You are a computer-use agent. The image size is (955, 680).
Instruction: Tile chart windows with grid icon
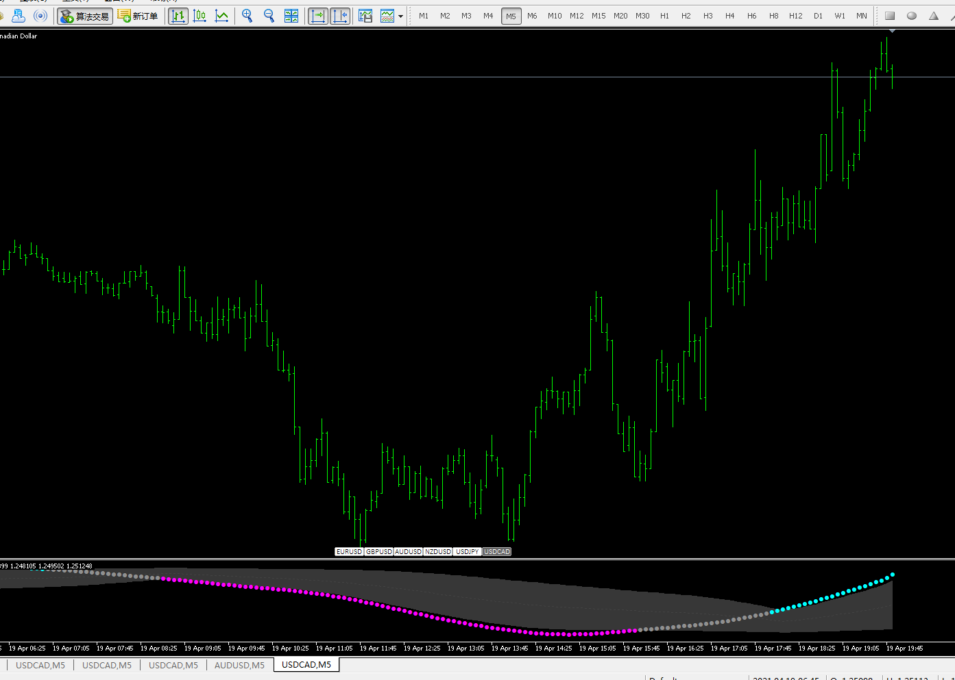pos(291,16)
